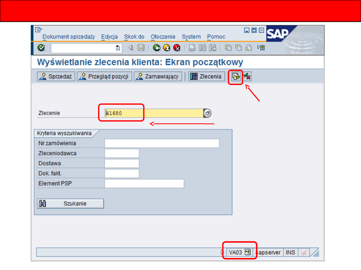
Task: Open search help for Zlecenie field
Action: pos(208,113)
